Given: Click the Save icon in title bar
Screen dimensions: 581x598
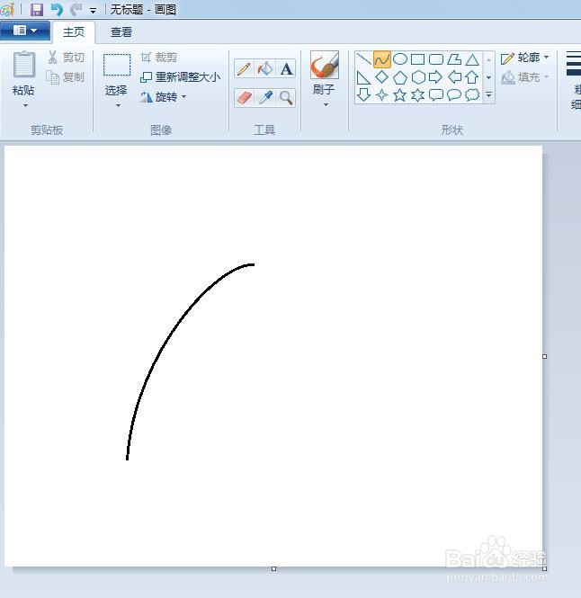Looking at the screenshot, I should point(37,10).
